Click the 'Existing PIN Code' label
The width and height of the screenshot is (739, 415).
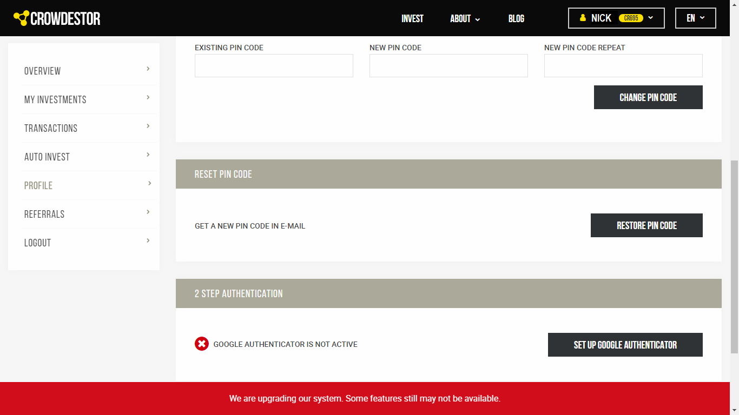tap(229, 48)
